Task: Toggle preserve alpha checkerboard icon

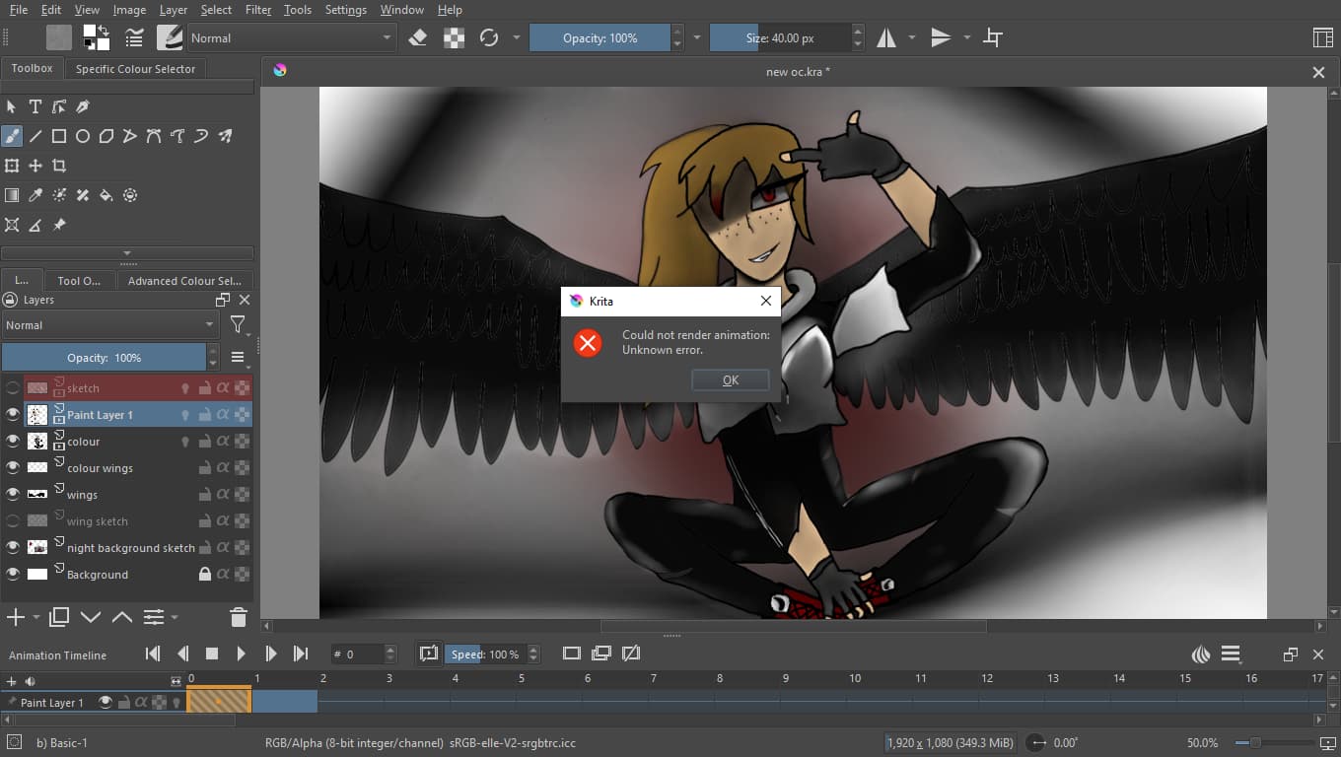Action: point(454,37)
